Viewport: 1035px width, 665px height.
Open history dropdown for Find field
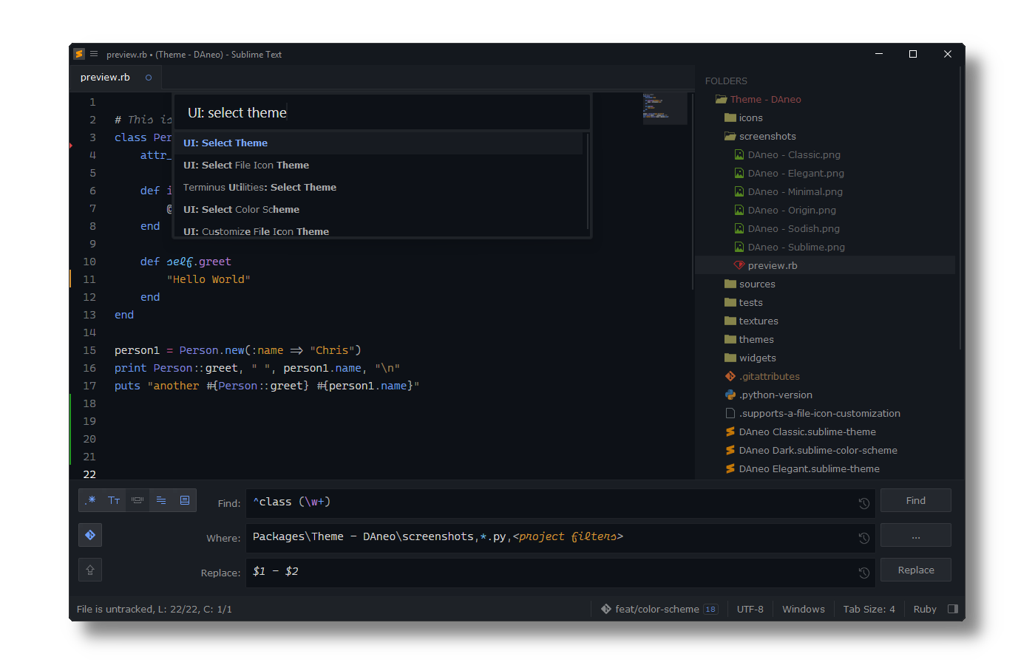(863, 503)
